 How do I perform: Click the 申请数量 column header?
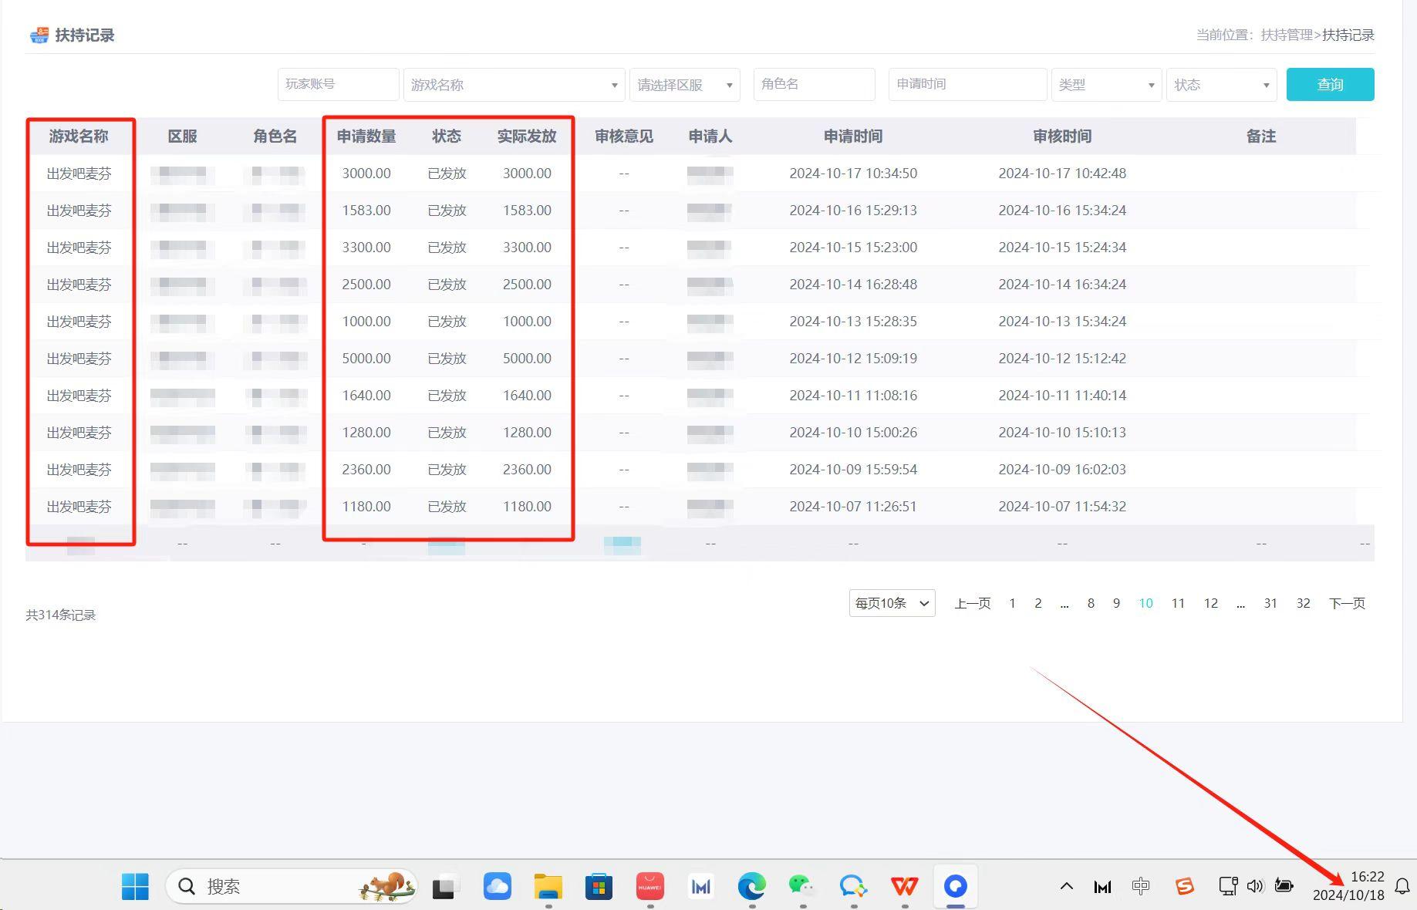pos(366,136)
